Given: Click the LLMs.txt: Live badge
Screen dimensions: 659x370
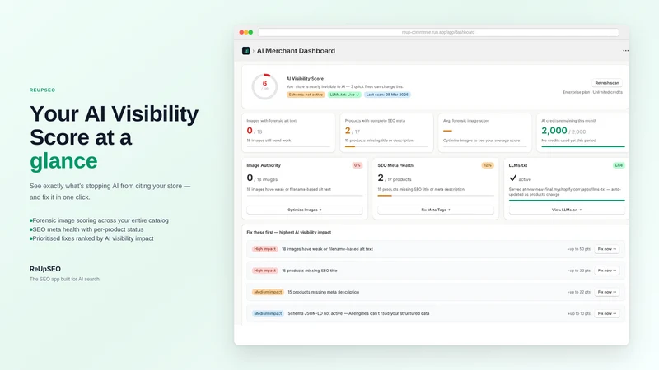Looking at the screenshot, I should click(344, 95).
